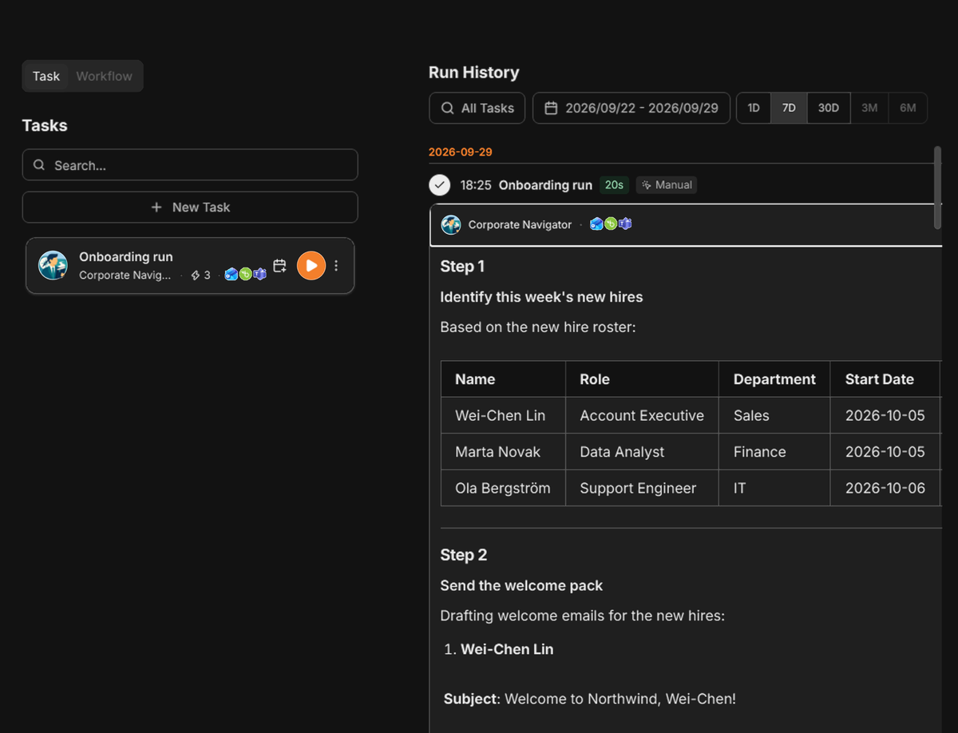This screenshot has width=958, height=733.
Task: Click Outlook icon in run history header
Action: pos(596,224)
